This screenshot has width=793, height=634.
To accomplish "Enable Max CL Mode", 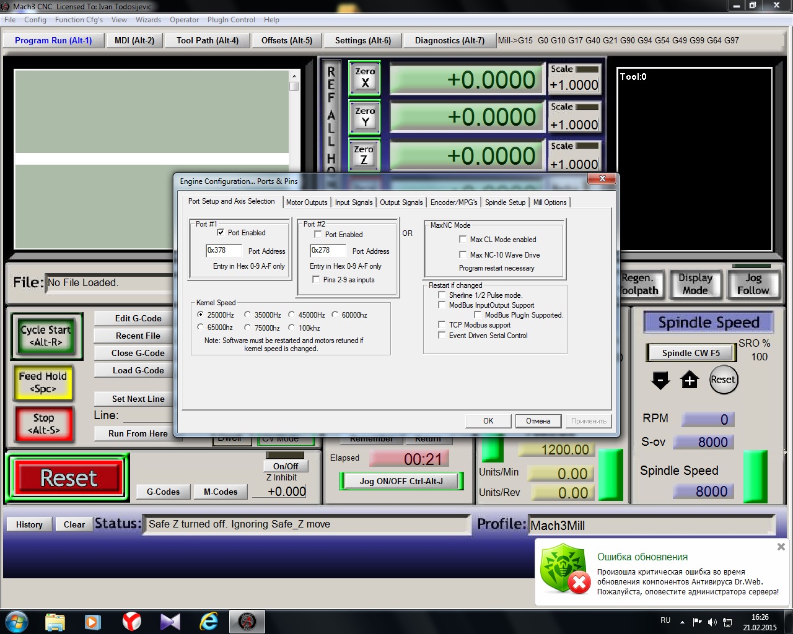I will [x=463, y=239].
